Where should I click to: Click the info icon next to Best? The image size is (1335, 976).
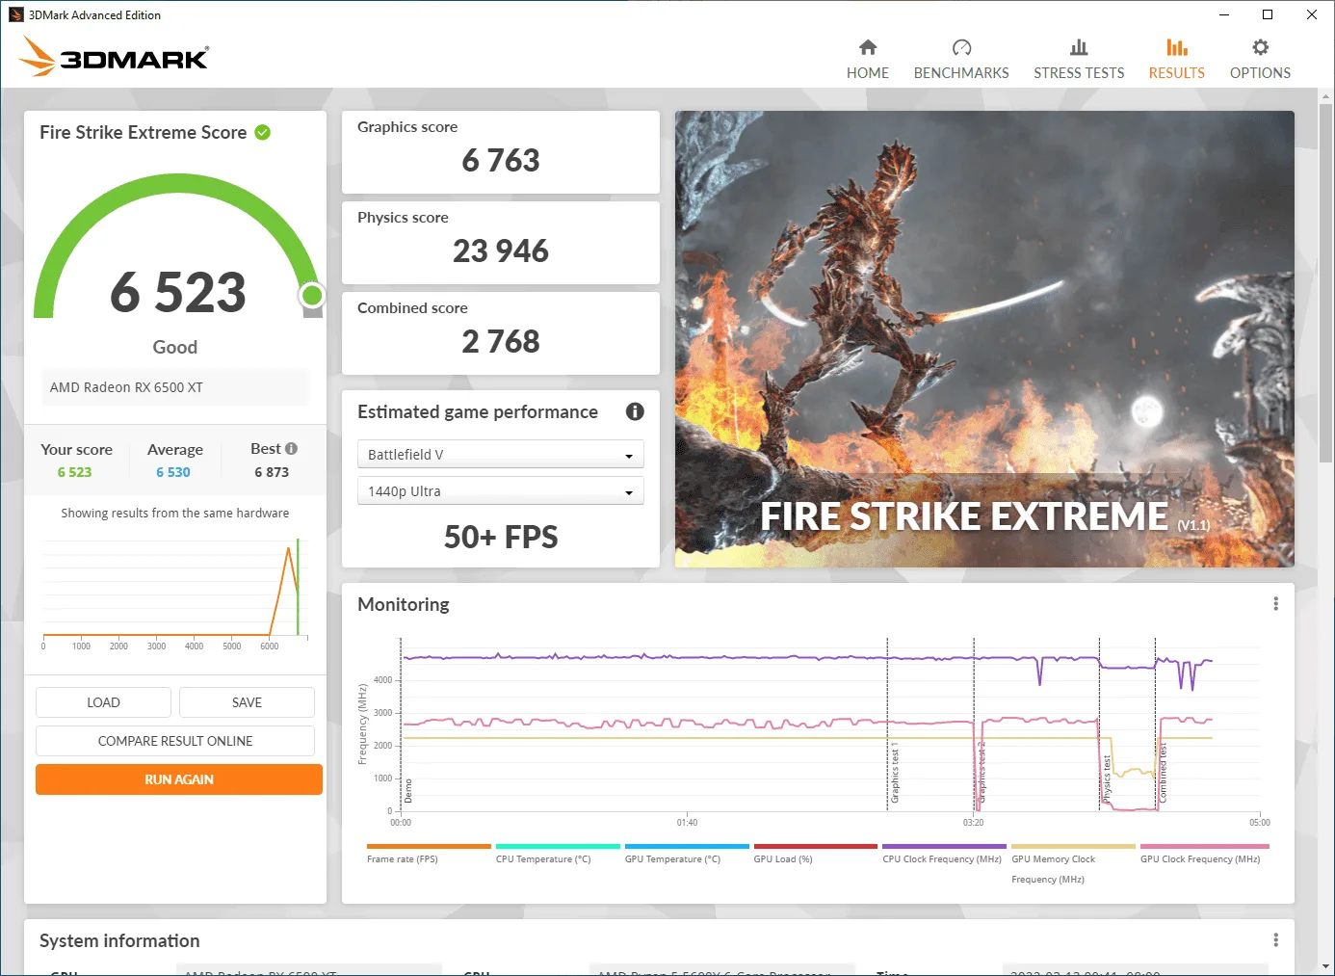pos(292,449)
